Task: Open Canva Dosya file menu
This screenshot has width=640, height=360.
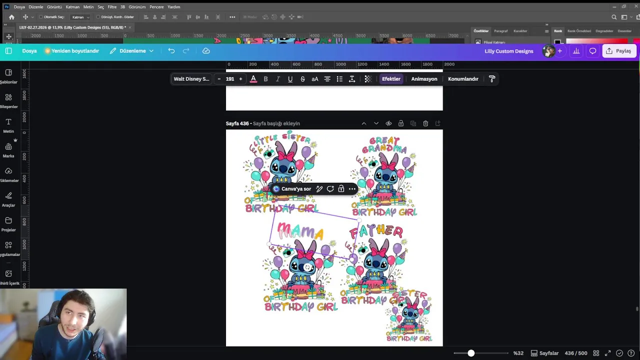Action: (29, 51)
